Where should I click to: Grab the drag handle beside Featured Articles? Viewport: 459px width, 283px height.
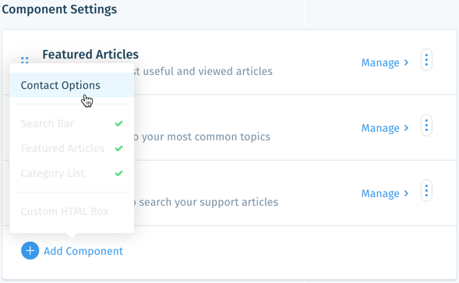point(25,60)
